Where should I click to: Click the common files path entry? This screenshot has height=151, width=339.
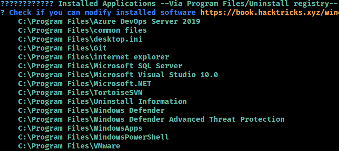[83, 31]
